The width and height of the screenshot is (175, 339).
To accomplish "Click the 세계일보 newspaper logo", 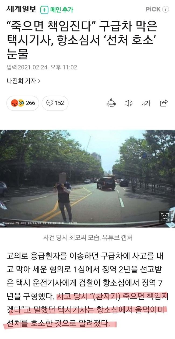I will pyautogui.click(x=21, y=9).
